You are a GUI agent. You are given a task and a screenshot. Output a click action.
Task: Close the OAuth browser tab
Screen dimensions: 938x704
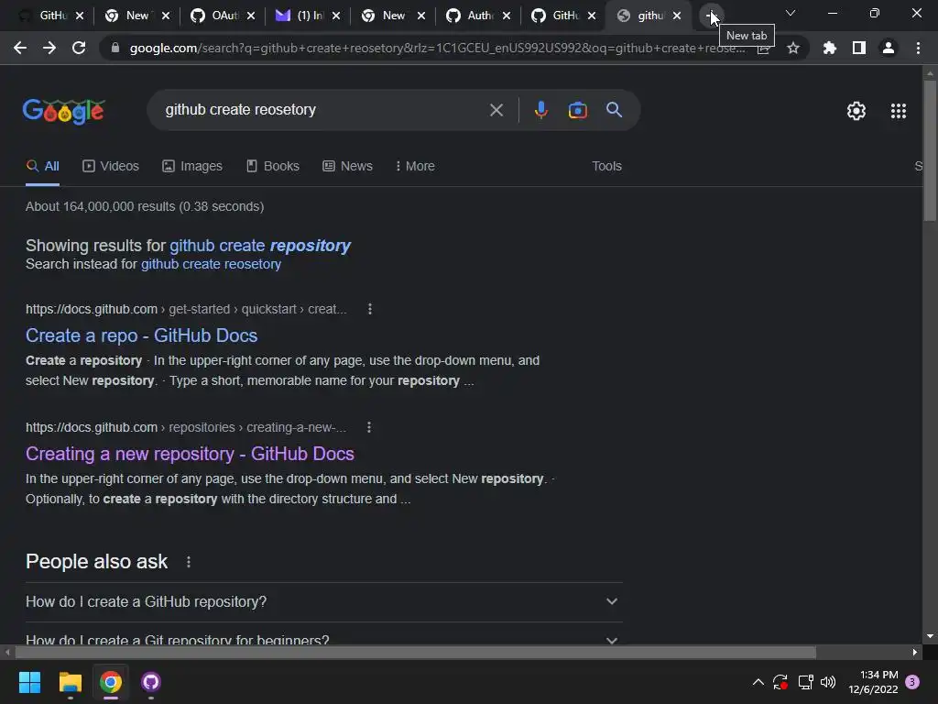click(x=251, y=16)
